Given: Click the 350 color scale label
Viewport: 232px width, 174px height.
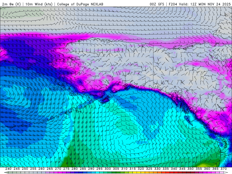Looking at the screenshot, I should [191, 169].
